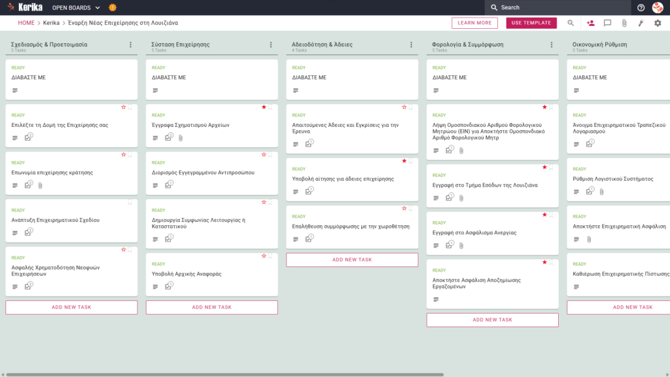The height and width of the screenshot is (377, 670).
Task: Toggle star on Ασφαλής Χρηματοδότηση card
Action: 124,249
